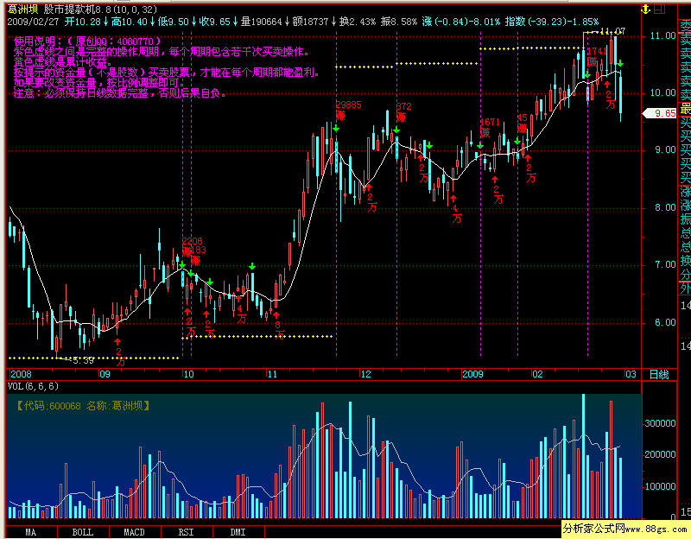Click green sell arrow under 1741 profit label
691x539 pixels.
[x=587, y=75]
